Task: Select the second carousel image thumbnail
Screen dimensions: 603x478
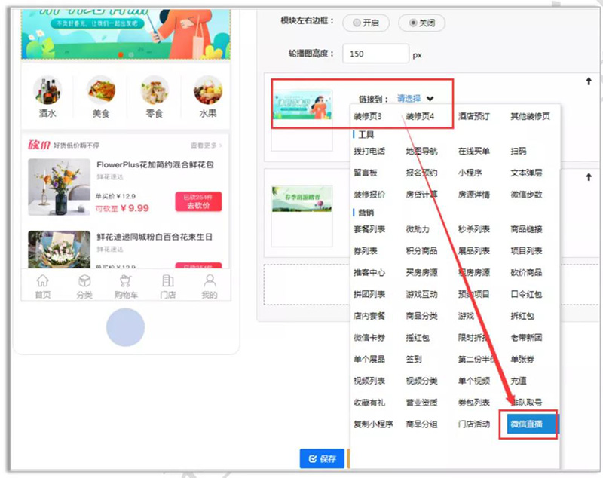Action: (302, 199)
